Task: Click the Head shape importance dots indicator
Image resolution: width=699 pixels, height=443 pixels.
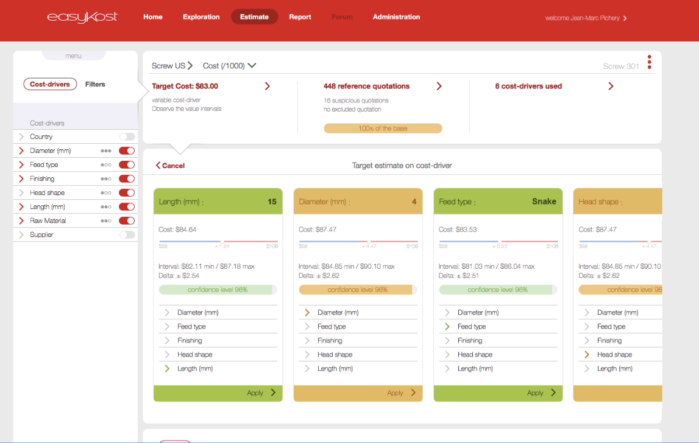Action: [105, 193]
